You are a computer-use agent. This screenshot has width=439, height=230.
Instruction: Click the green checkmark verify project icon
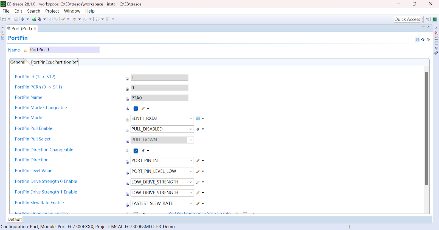34,19
